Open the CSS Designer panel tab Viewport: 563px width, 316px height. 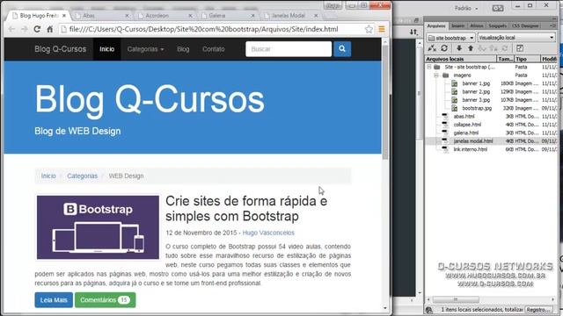click(525, 25)
